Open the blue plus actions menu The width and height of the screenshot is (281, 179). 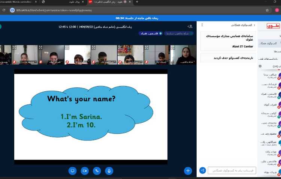(188, 170)
